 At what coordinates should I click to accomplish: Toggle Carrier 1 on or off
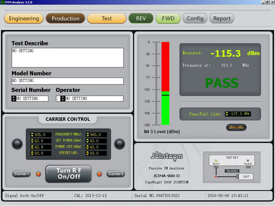tap(21, 174)
